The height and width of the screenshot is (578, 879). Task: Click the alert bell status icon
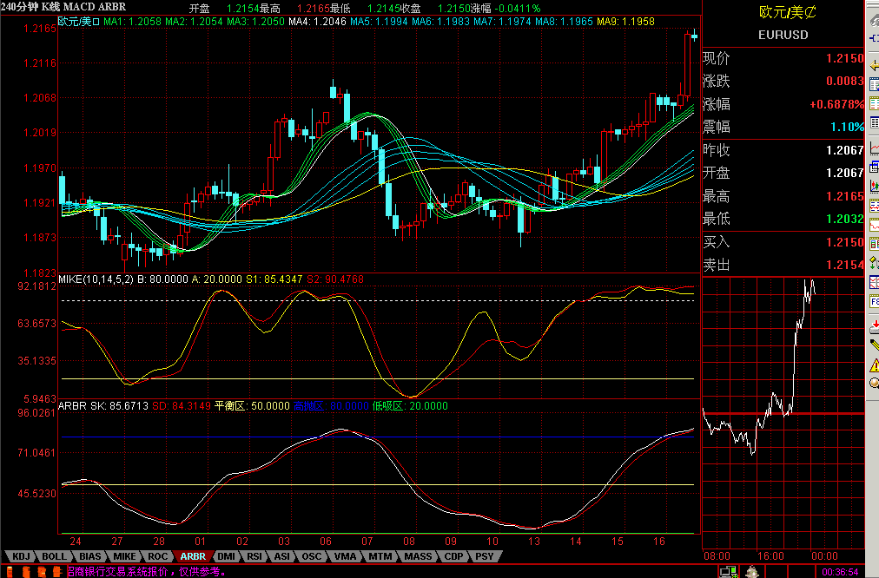[x=751, y=572]
